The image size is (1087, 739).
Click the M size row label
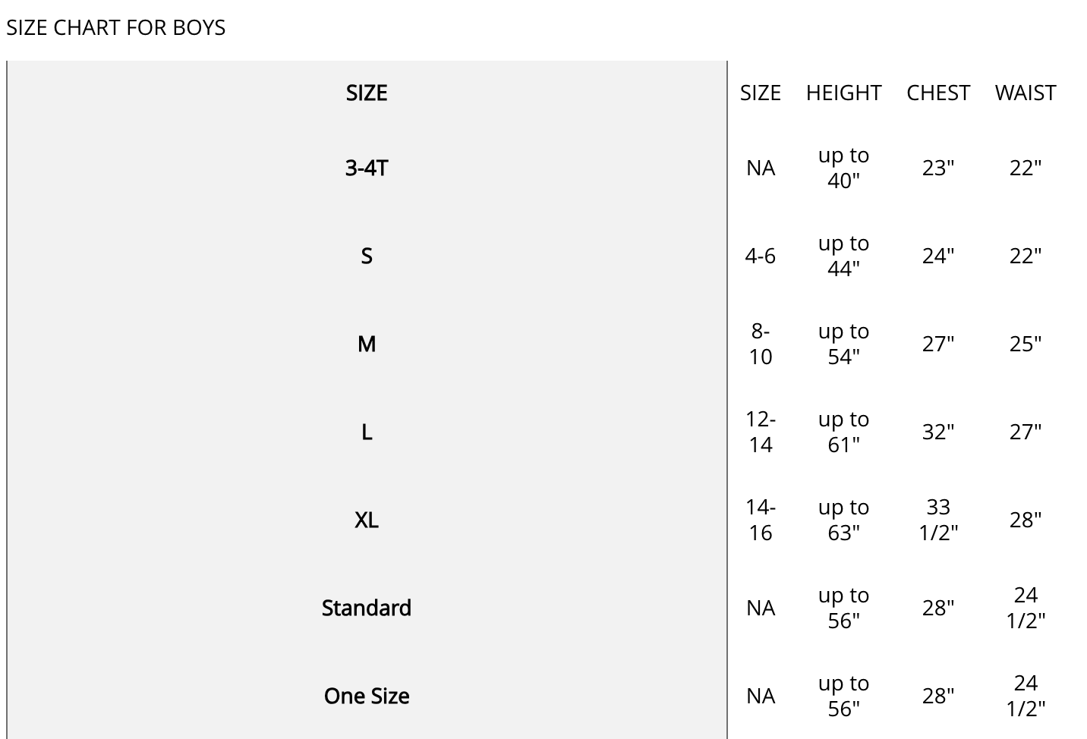point(367,344)
